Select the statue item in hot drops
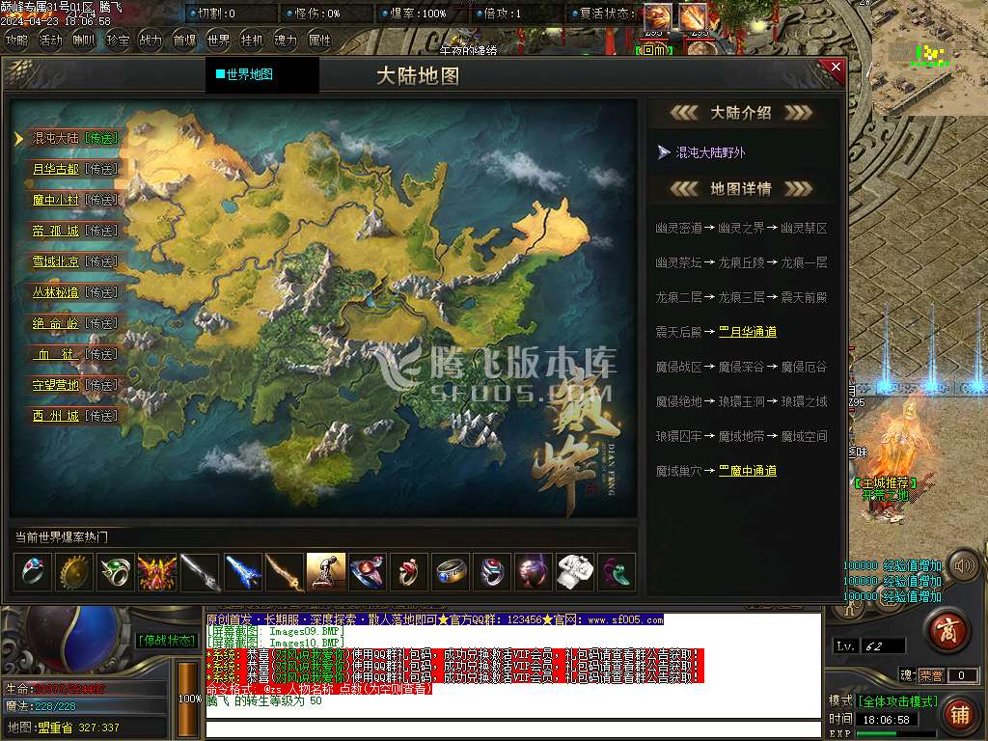Viewport: 988px width, 741px height. (x=326, y=572)
